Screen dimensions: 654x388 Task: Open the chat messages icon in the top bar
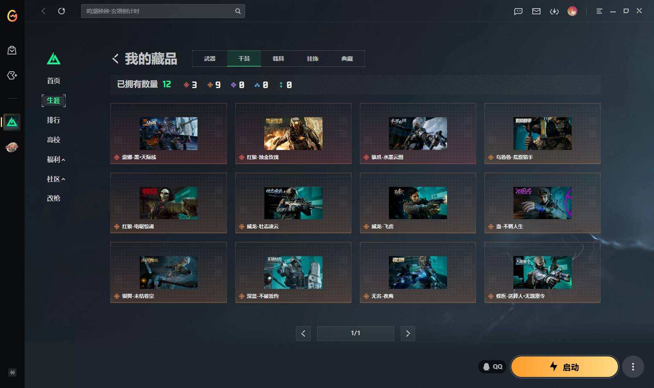[x=518, y=11]
